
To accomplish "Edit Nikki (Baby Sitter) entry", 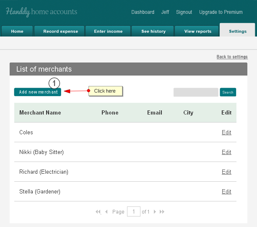I will click(226, 152).
